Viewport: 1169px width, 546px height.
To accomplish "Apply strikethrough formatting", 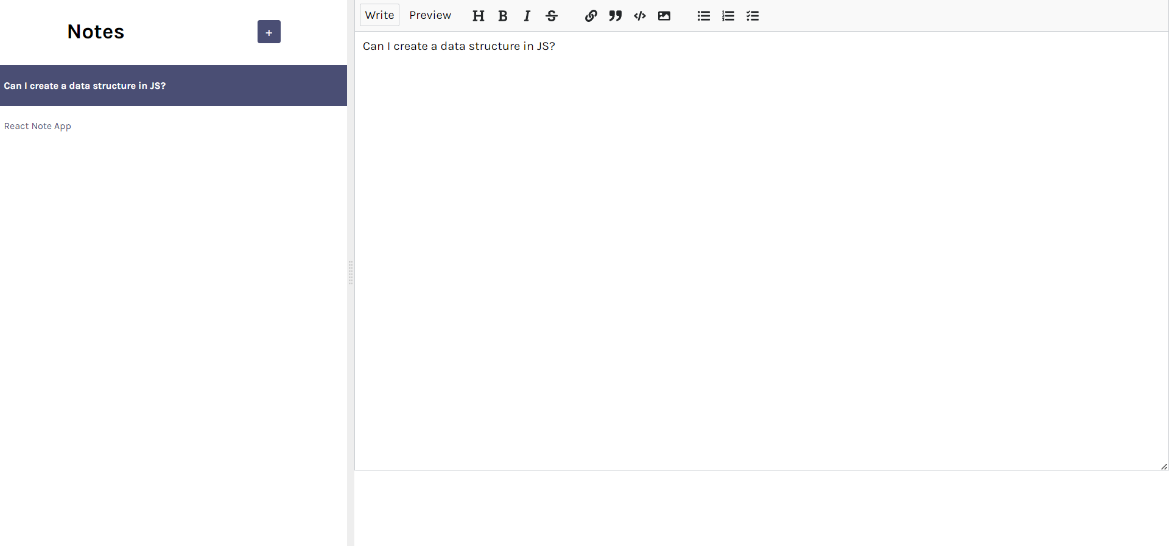I will tap(552, 16).
